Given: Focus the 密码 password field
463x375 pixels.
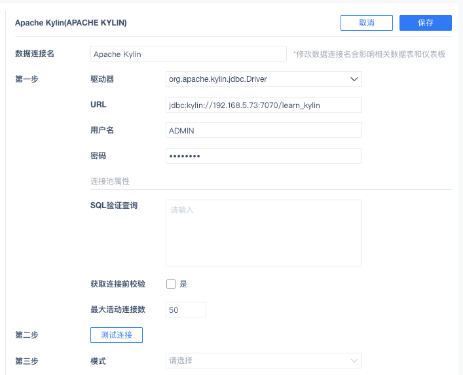Looking at the screenshot, I should (264, 156).
